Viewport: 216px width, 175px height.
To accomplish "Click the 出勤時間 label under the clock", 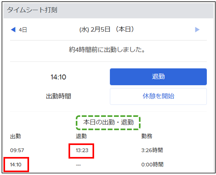I will [x=58, y=96].
